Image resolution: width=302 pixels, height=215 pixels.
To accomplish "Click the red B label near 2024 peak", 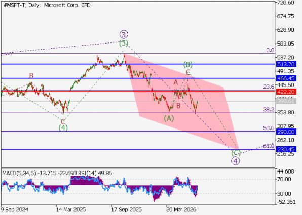I will pyautogui.click(x=31, y=75).
